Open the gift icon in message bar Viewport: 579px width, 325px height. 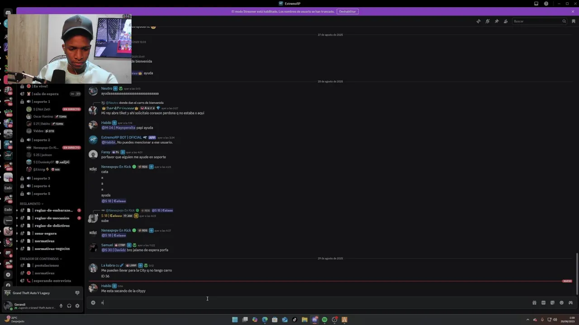534,303
